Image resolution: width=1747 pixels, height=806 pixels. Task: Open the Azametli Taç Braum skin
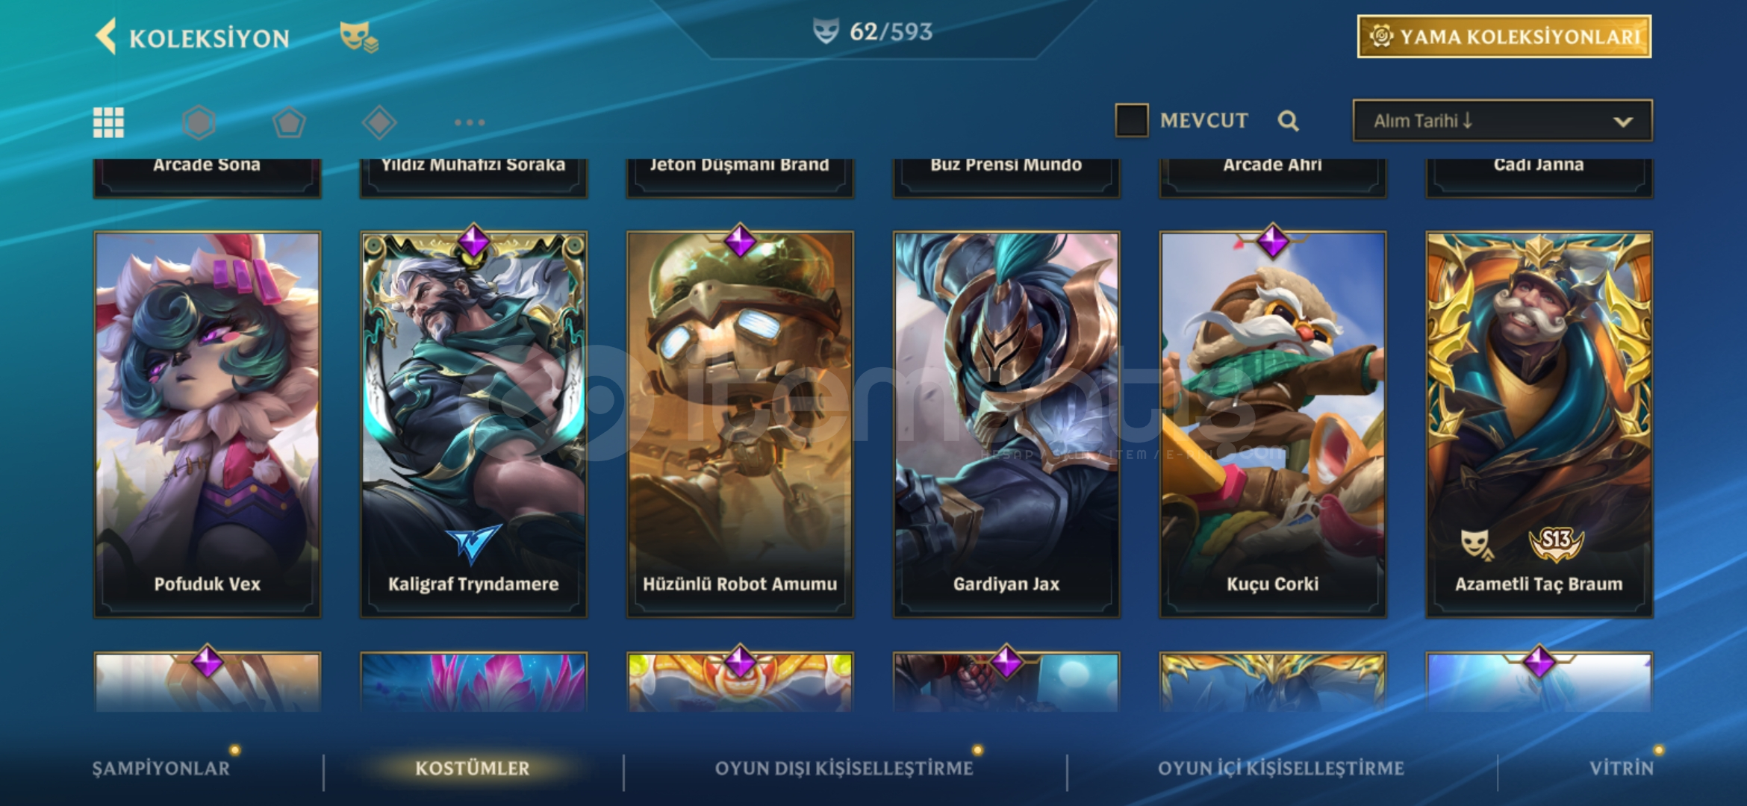point(1539,425)
